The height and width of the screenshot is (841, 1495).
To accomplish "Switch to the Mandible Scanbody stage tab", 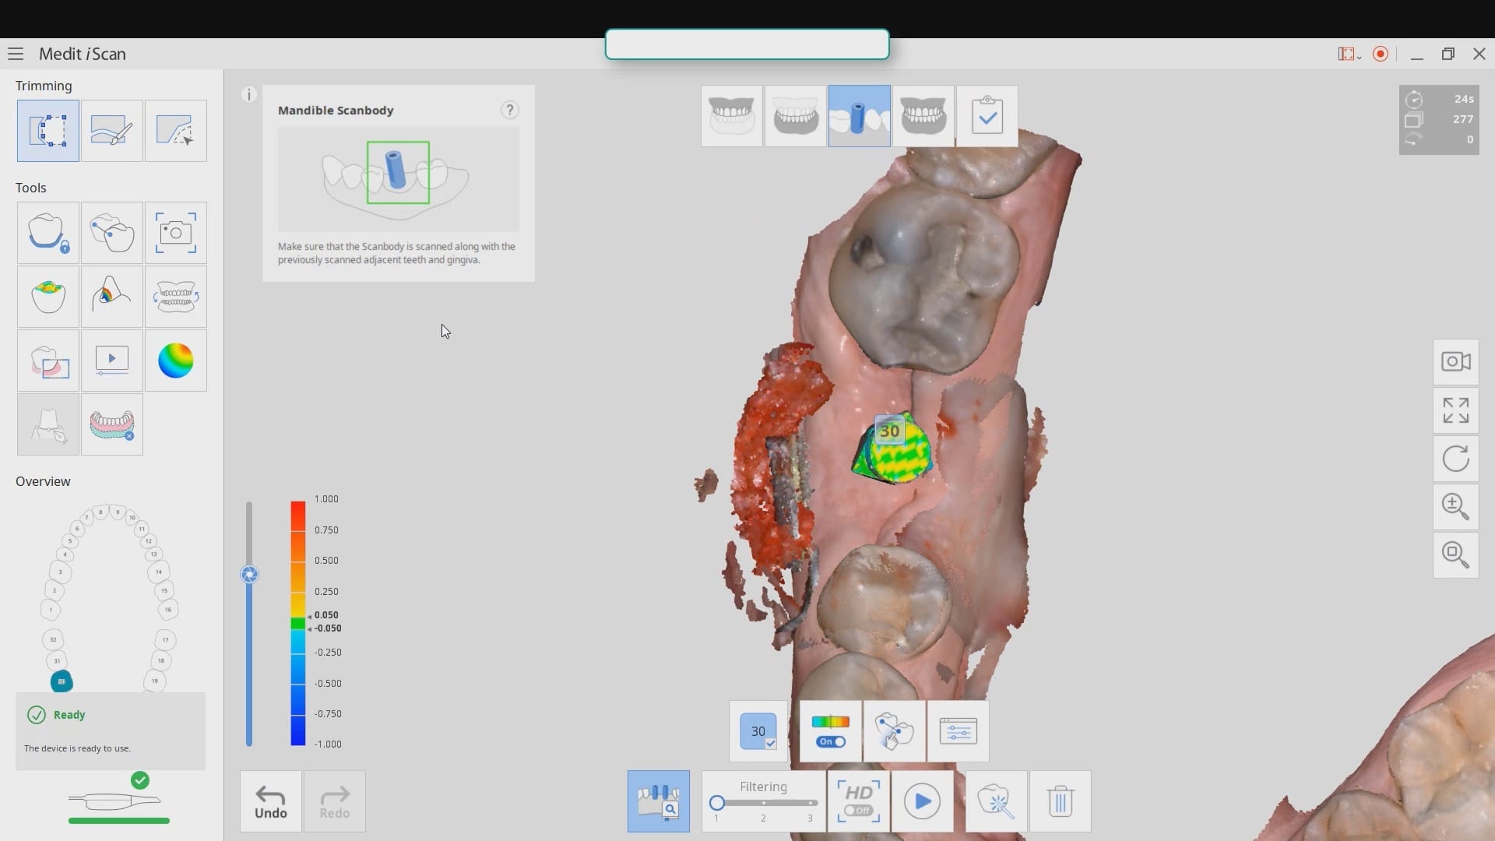I will click(x=859, y=117).
